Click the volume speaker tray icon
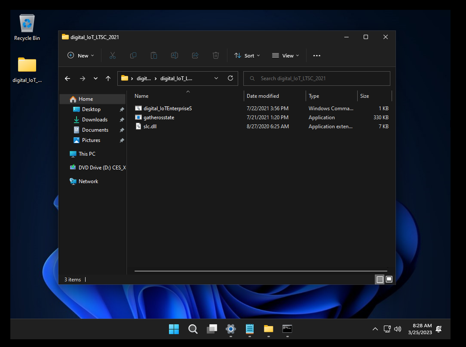Image resolution: width=466 pixels, height=347 pixels. (x=397, y=329)
